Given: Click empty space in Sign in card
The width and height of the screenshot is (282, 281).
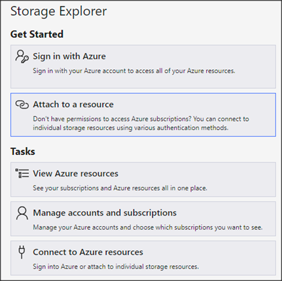Looking at the screenshot, I should 143,82.
